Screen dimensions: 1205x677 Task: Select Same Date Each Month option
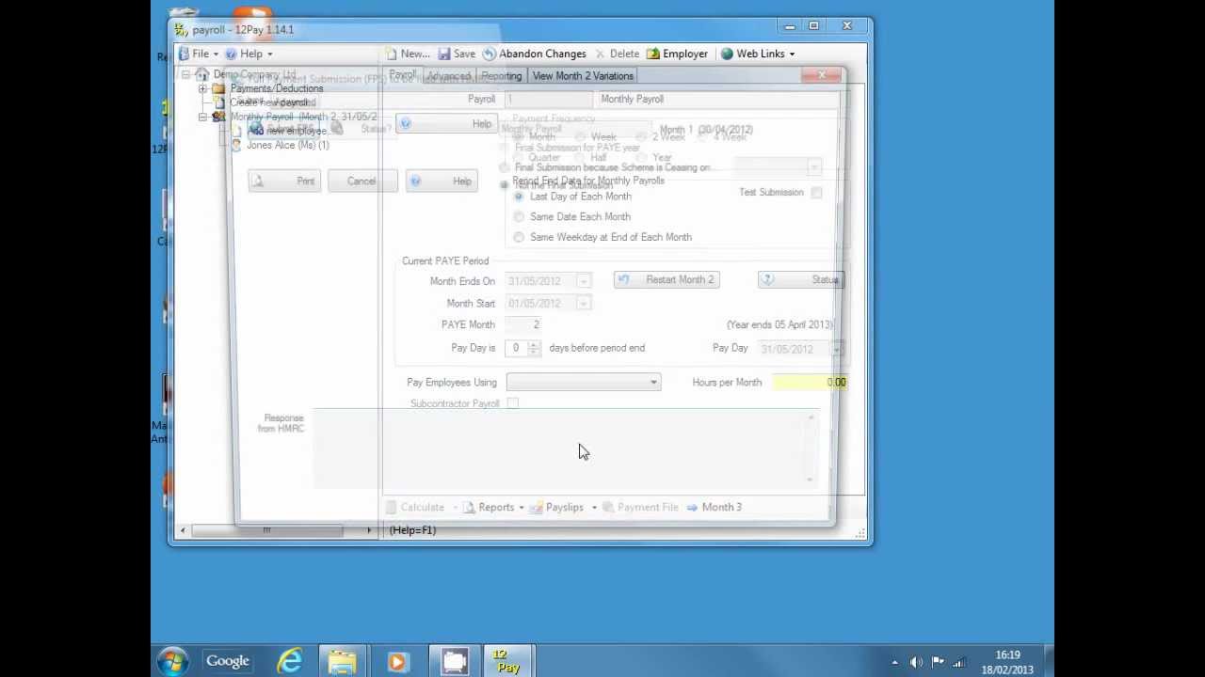519,217
